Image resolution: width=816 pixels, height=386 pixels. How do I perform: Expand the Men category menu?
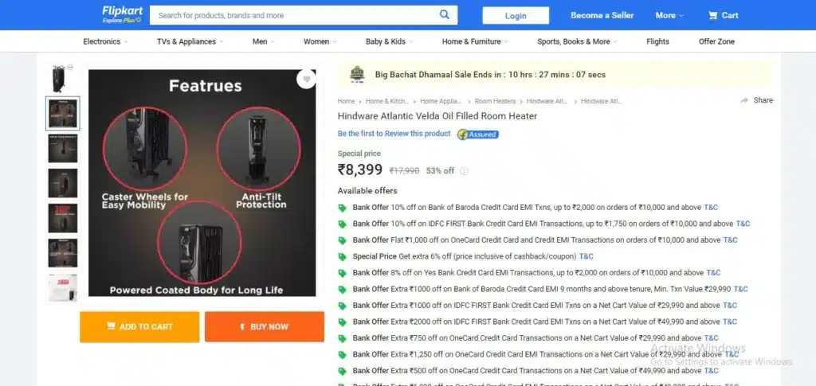(x=263, y=41)
